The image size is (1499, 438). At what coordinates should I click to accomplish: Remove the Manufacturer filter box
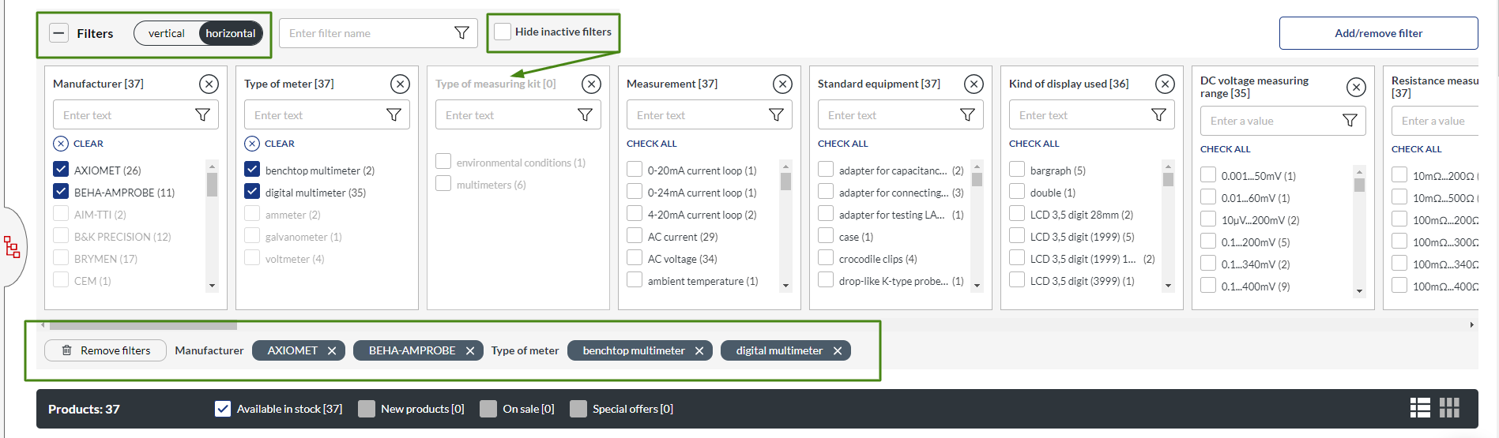coord(209,84)
